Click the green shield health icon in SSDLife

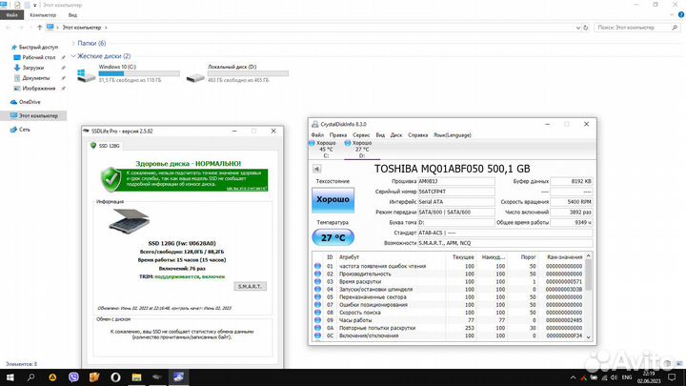tap(111, 179)
